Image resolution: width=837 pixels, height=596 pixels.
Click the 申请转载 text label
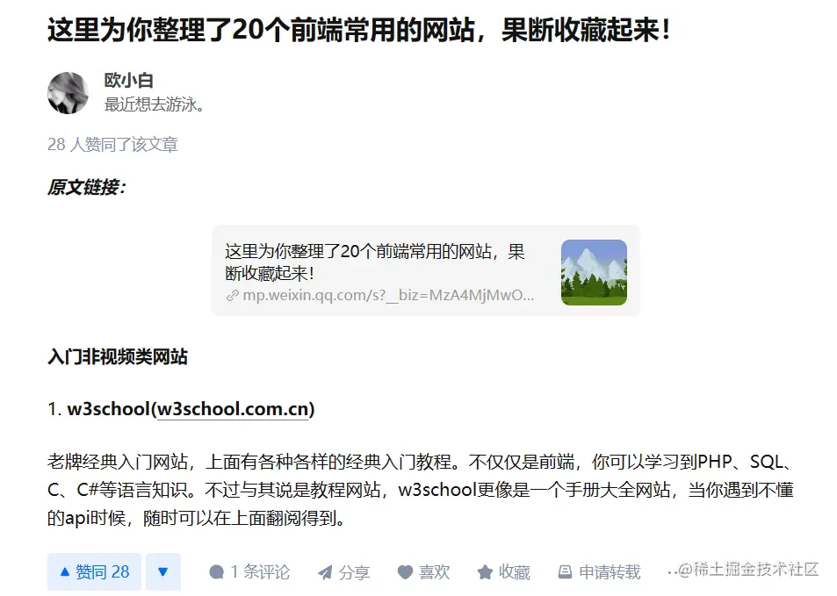610,572
